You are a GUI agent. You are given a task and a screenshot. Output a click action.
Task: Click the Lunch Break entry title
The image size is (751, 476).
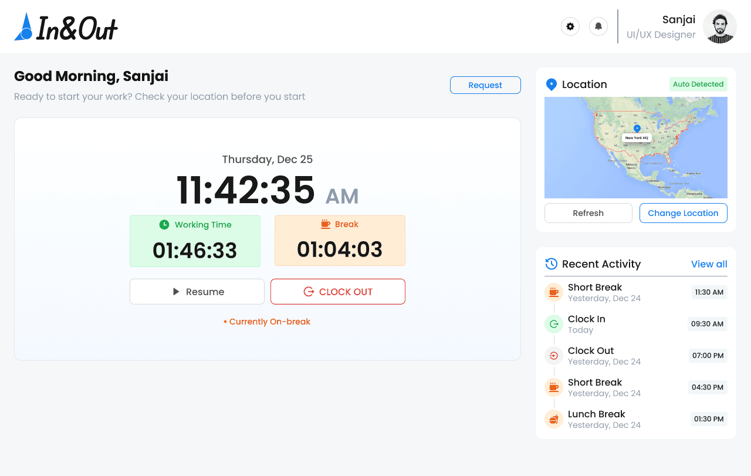pos(597,414)
